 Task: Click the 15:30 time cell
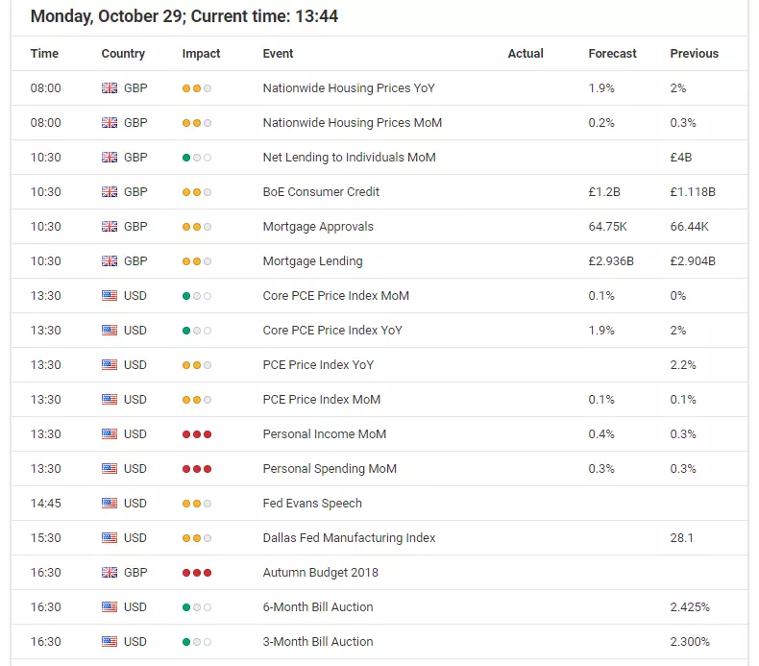[x=45, y=537]
